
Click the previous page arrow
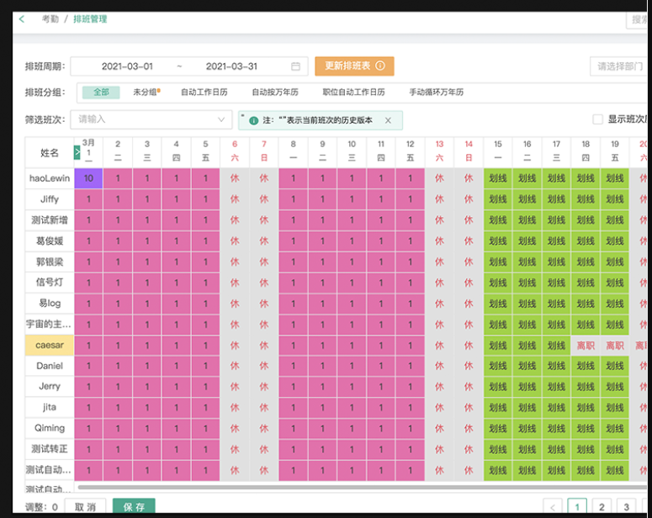[x=553, y=507]
